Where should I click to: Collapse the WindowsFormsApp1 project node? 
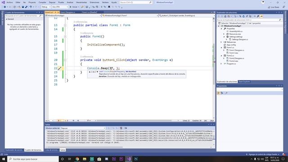pyautogui.click(x=219, y=26)
